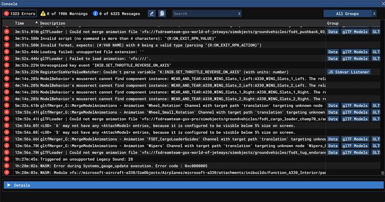Click glTF Models tag on 'Wipers' row

coord(355,146)
